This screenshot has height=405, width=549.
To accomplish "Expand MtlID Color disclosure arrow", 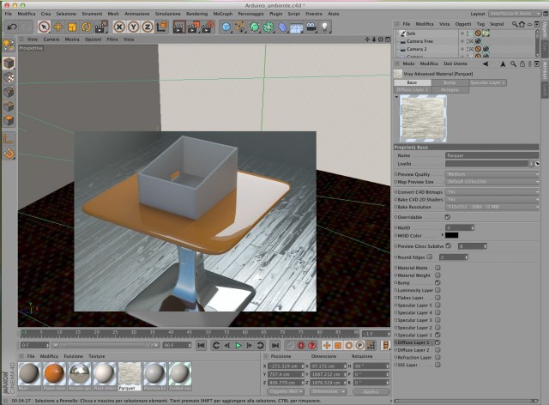I will click(443, 235).
